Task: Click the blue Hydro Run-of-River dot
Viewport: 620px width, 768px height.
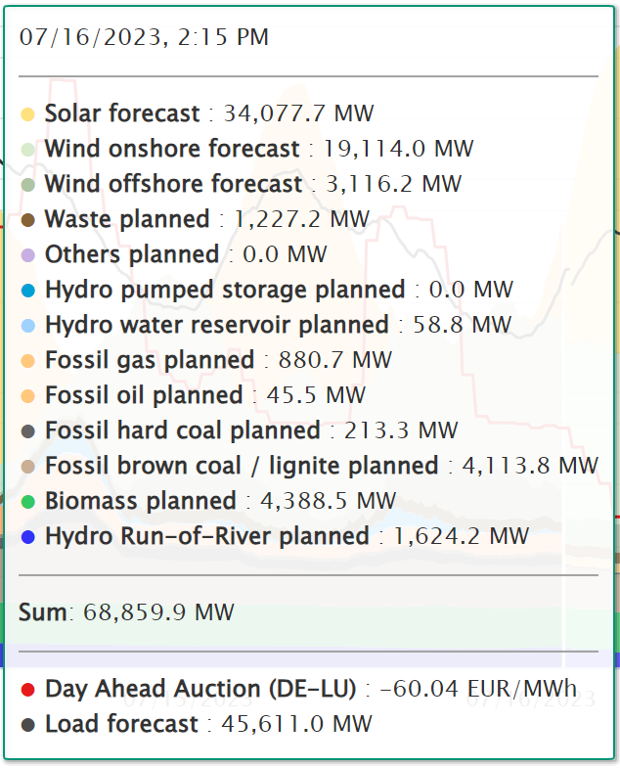Action: coord(27,537)
